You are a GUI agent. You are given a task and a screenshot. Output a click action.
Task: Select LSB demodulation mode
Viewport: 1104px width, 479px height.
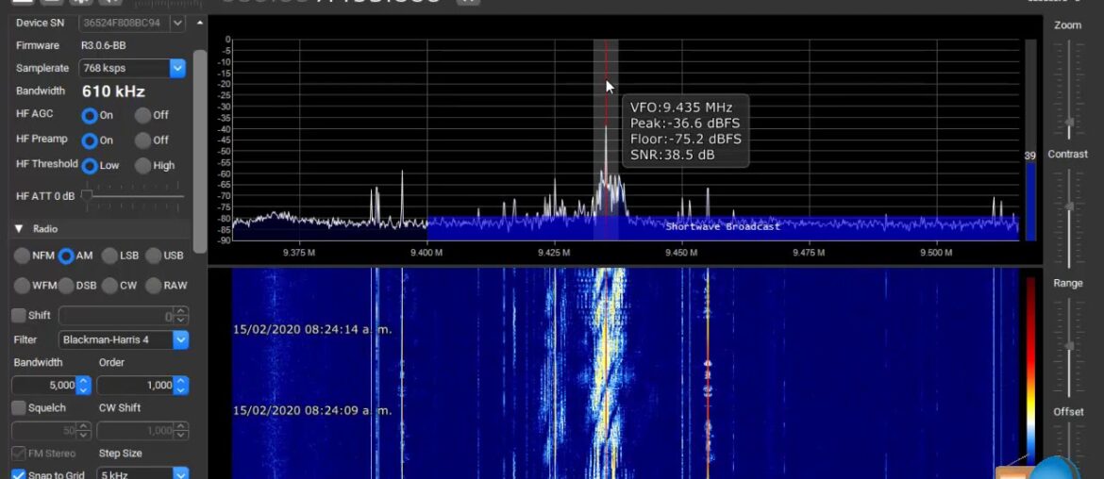tap(109, 256)
